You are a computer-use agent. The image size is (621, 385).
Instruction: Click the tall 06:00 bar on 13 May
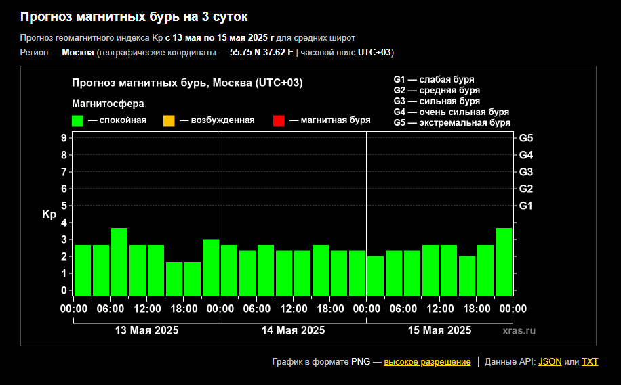119,262
